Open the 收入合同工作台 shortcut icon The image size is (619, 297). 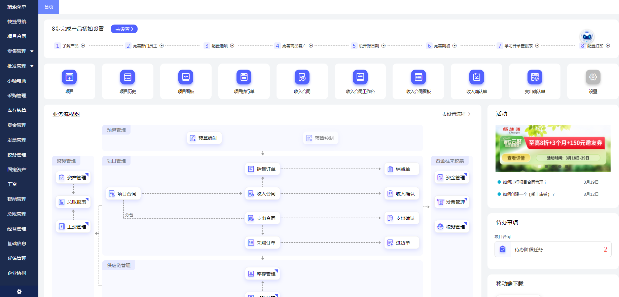360,77
